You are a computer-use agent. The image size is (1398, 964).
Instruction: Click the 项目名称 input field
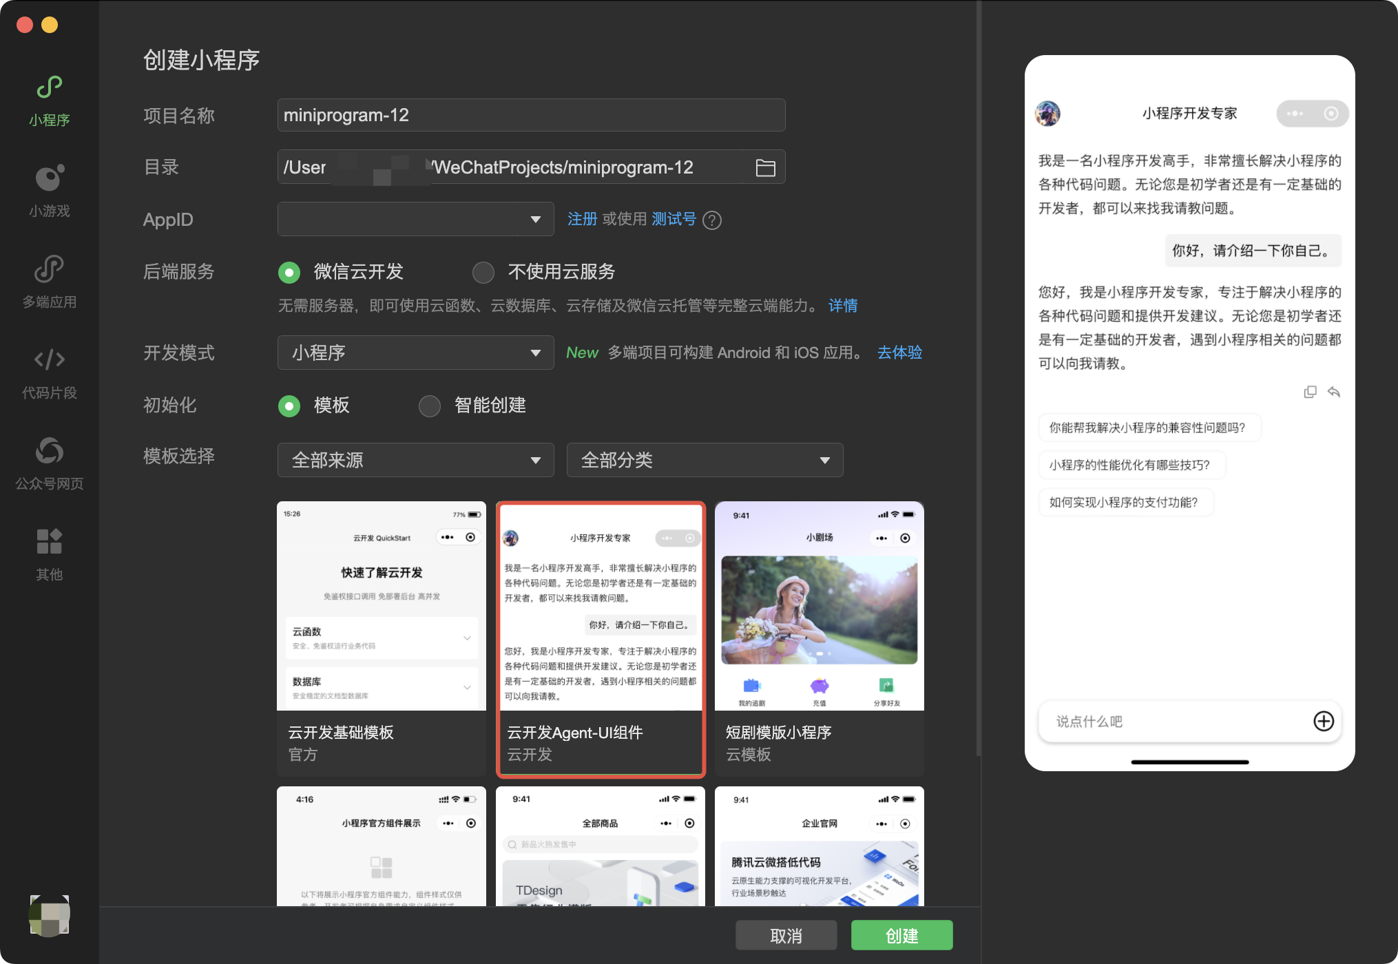coord(531,115)
